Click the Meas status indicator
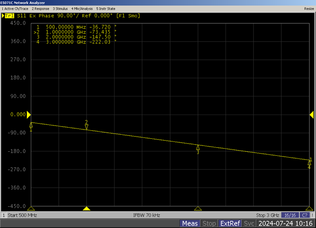 coord(190,223)
